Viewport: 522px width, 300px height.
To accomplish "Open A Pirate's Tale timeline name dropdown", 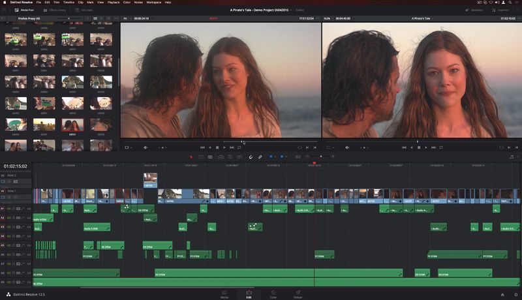I will point(422,19).
